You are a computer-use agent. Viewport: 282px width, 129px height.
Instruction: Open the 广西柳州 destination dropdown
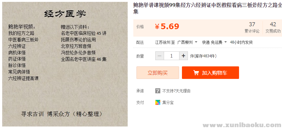pyautogui.click(x=187, y=42)
